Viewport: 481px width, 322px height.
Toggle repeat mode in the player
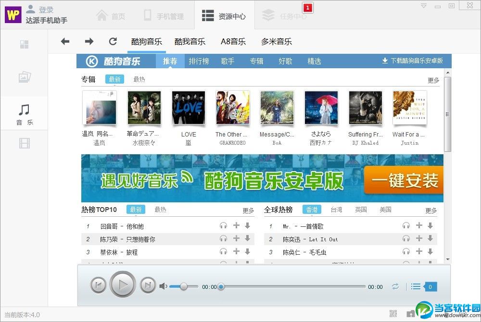coord(395,287)
